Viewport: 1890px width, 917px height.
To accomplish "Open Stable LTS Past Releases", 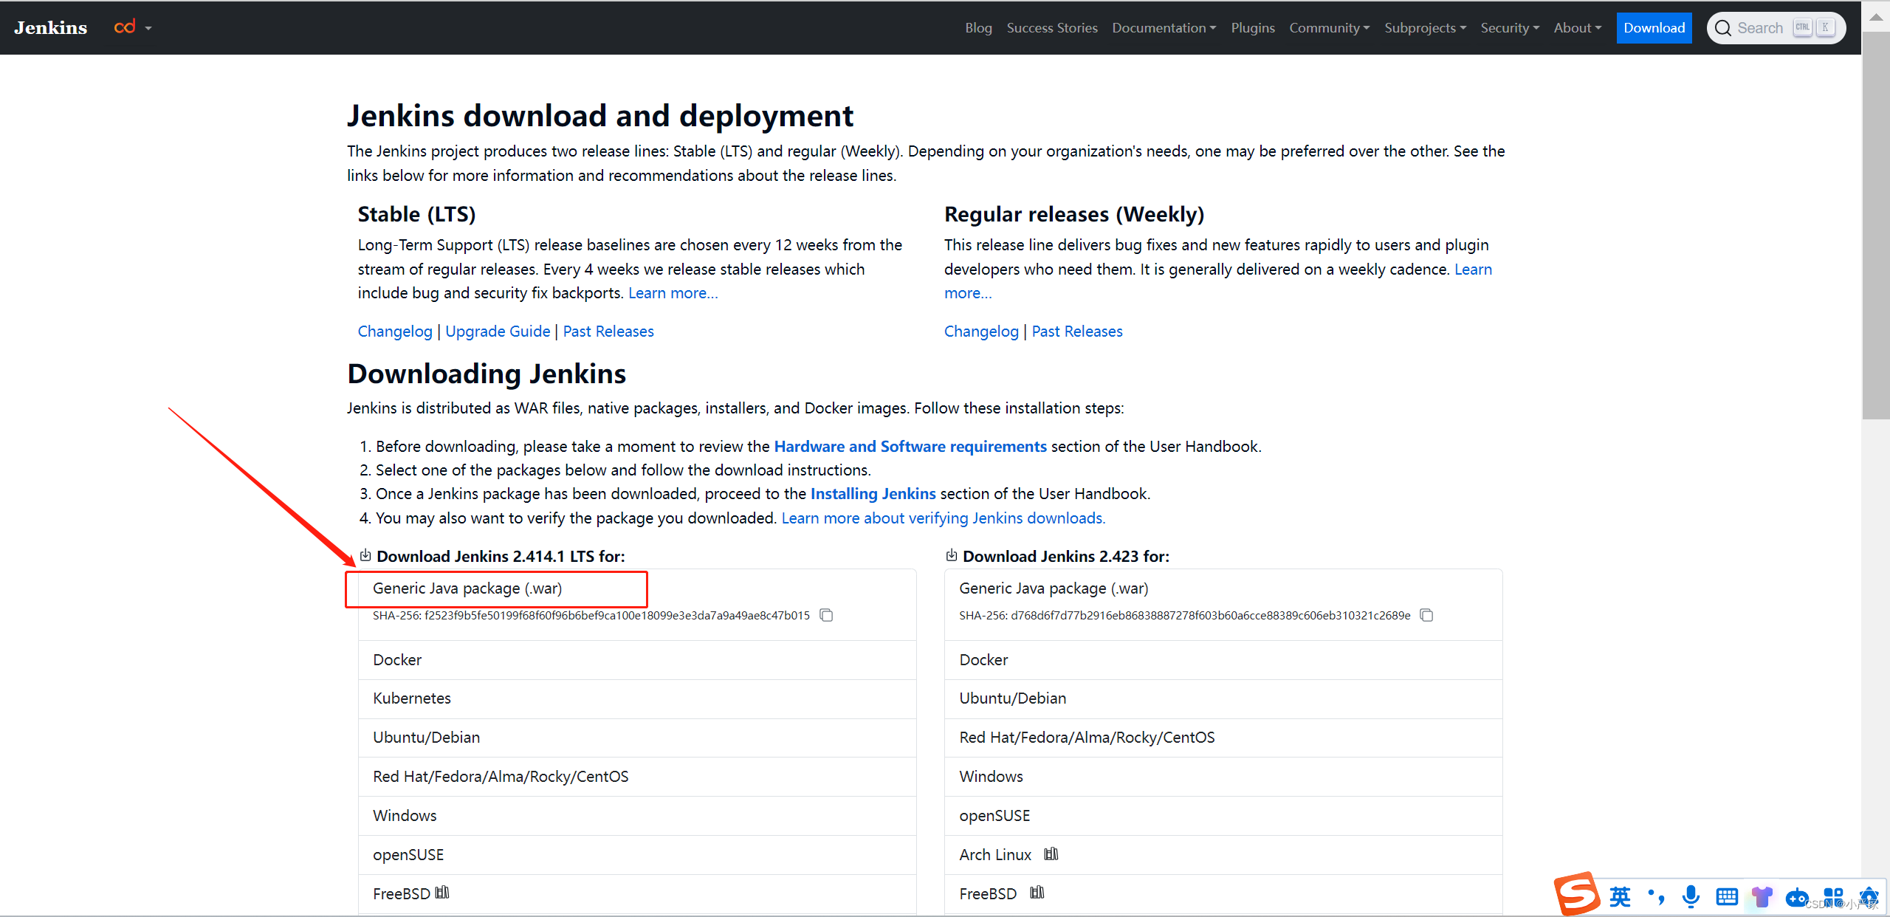I will (x=608, y=332).
